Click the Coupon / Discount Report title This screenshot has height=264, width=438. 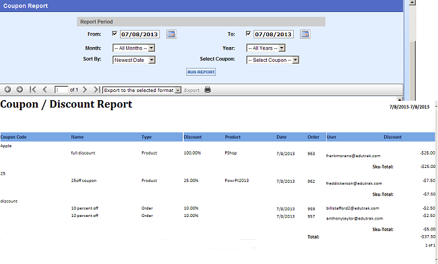tap(66, 104)
